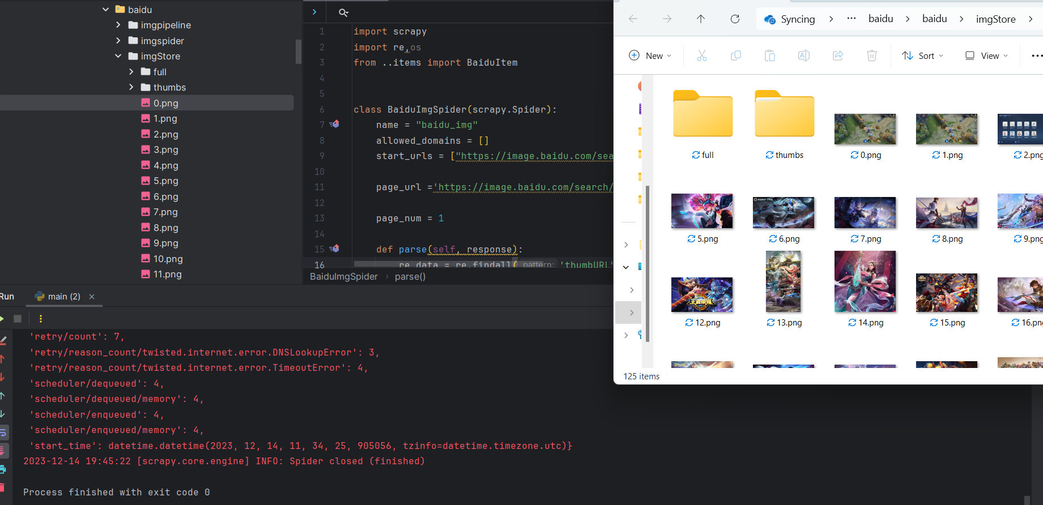This screenshot has height=505, width=1043.
Task: Open the New dropdown in Explorer
Action: (x=650, y=55)
